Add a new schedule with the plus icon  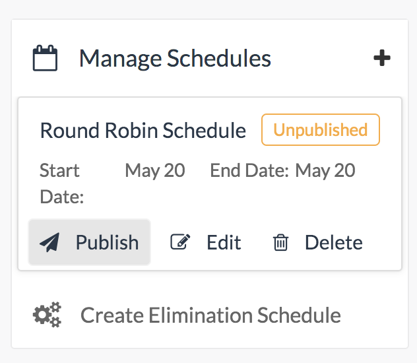coord(382,58)
